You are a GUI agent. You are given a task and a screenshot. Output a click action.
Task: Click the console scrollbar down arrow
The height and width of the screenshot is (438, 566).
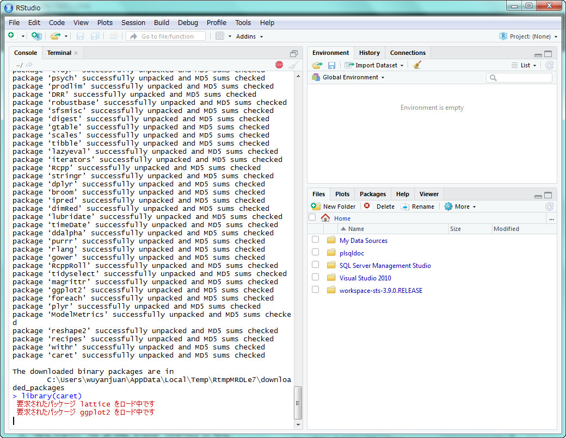298,424
